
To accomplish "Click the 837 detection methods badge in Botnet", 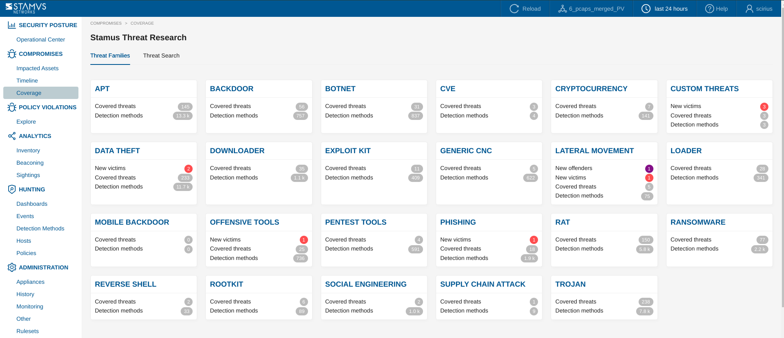I will click(416, 116).
